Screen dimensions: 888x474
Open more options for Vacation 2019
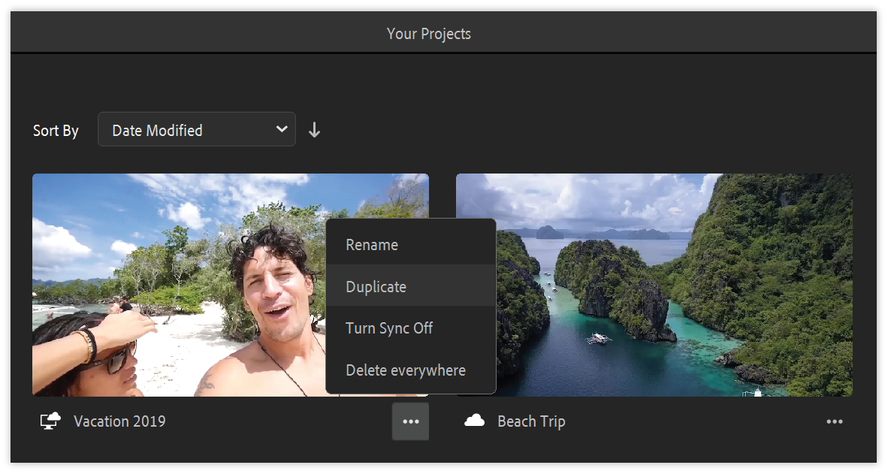tap(410, 421)
